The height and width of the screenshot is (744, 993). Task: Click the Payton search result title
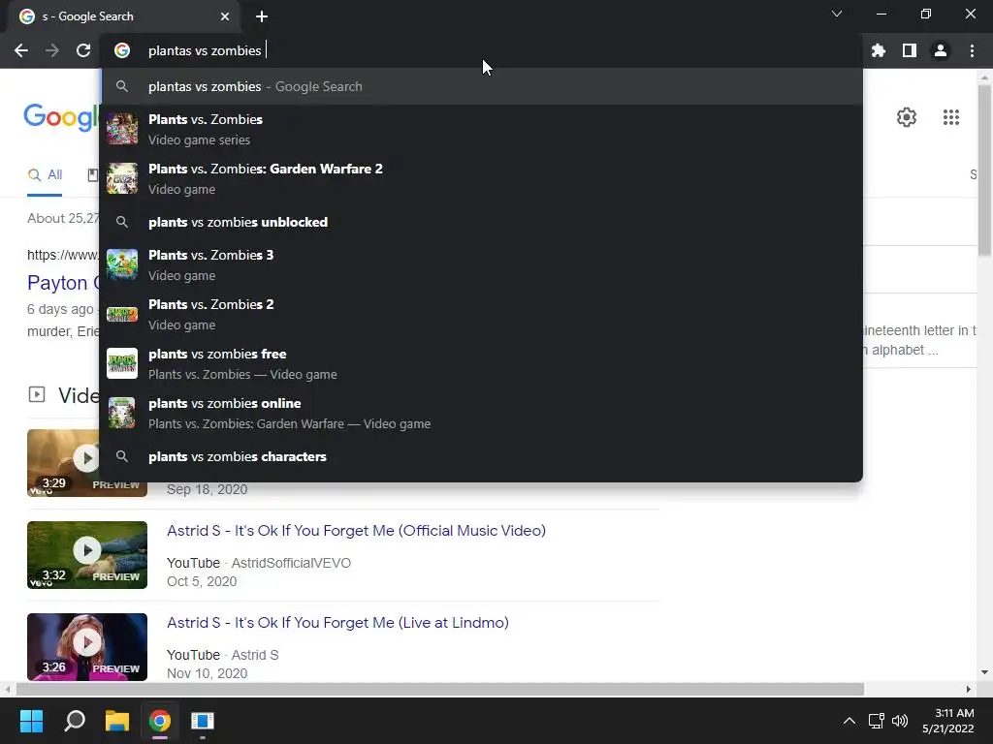pos(63,283)
